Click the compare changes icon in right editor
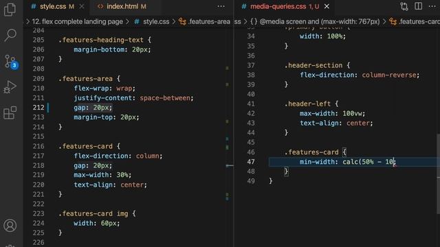This screenshot has width=440, height=247. click(x=404, y=6)
